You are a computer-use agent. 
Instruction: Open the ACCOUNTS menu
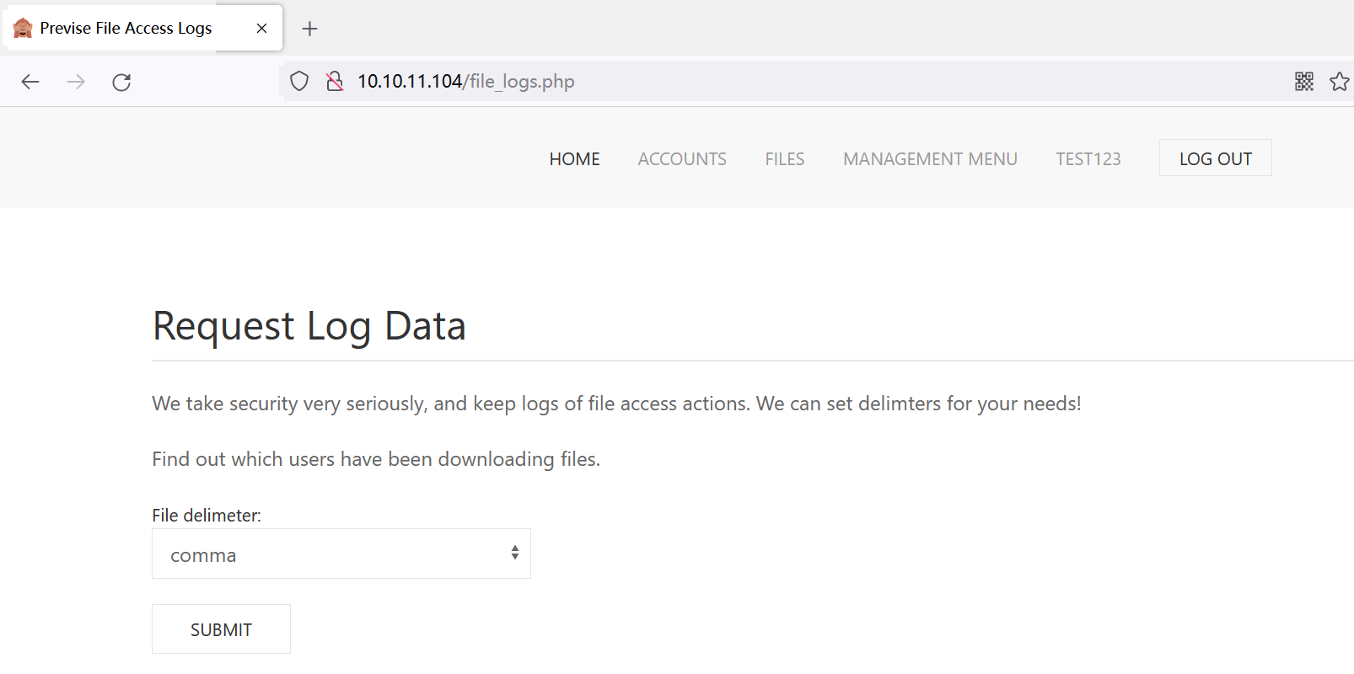click(682, 159)
